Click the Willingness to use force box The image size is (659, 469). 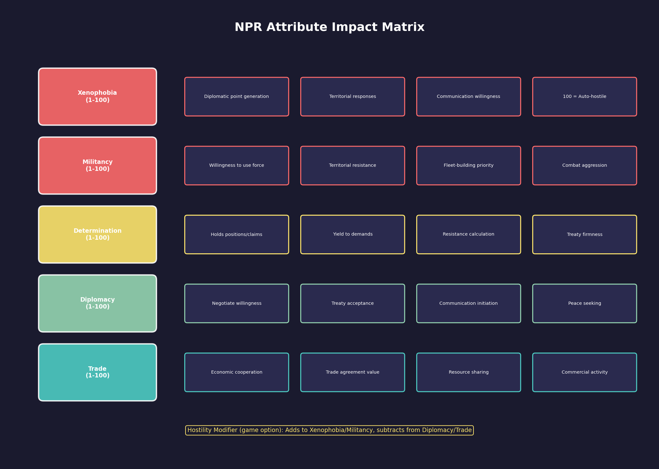click(236, 165)
